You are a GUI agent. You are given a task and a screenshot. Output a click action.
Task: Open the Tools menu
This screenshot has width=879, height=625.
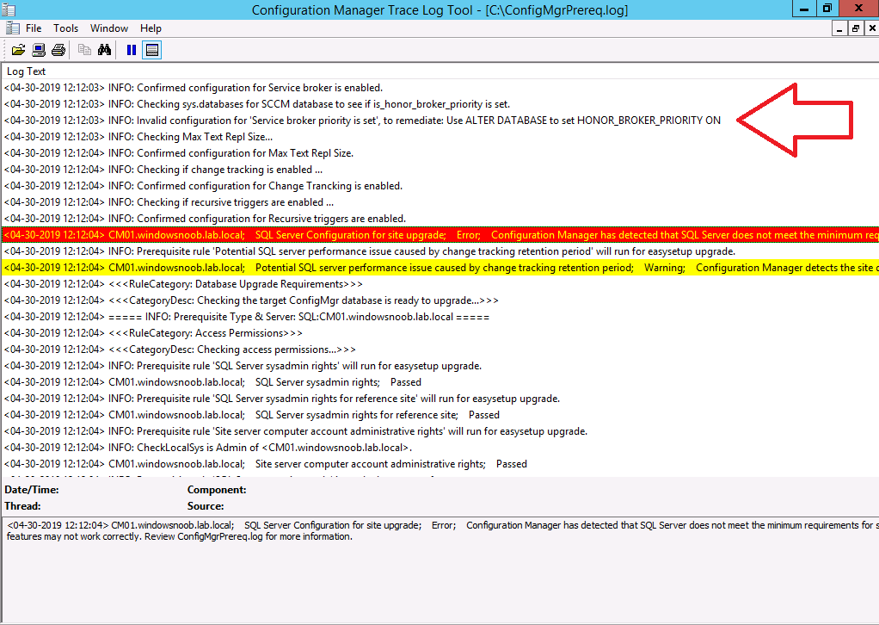pos(65,28)
